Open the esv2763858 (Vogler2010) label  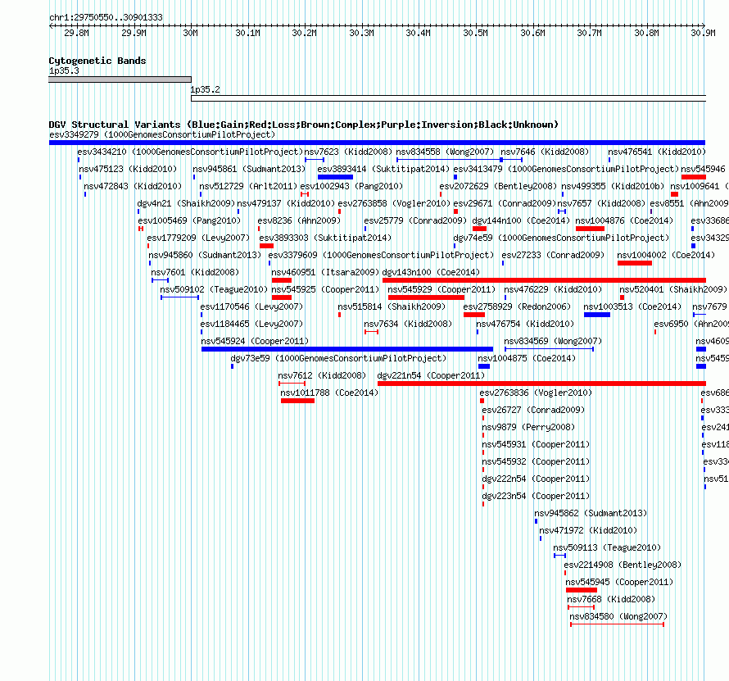point(394,203)
